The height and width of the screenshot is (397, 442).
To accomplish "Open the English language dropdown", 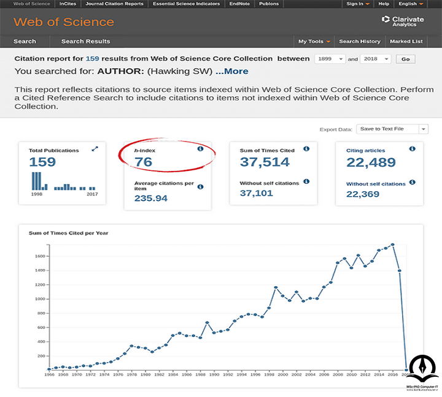I will [411, 4].
